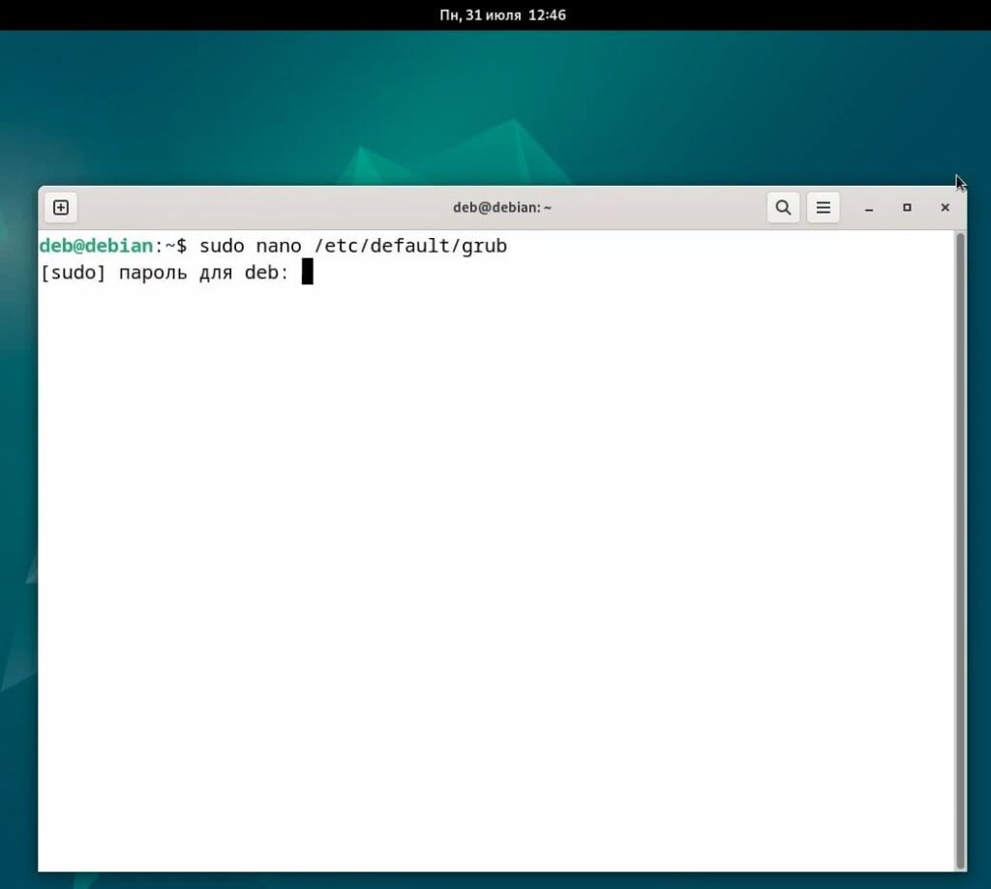Maximize the terminal window
The height and width of the screenshot is (889, 991).
pos(907,208)
